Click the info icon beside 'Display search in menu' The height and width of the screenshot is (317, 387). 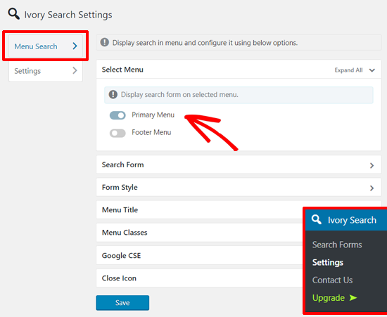[105, 42]
